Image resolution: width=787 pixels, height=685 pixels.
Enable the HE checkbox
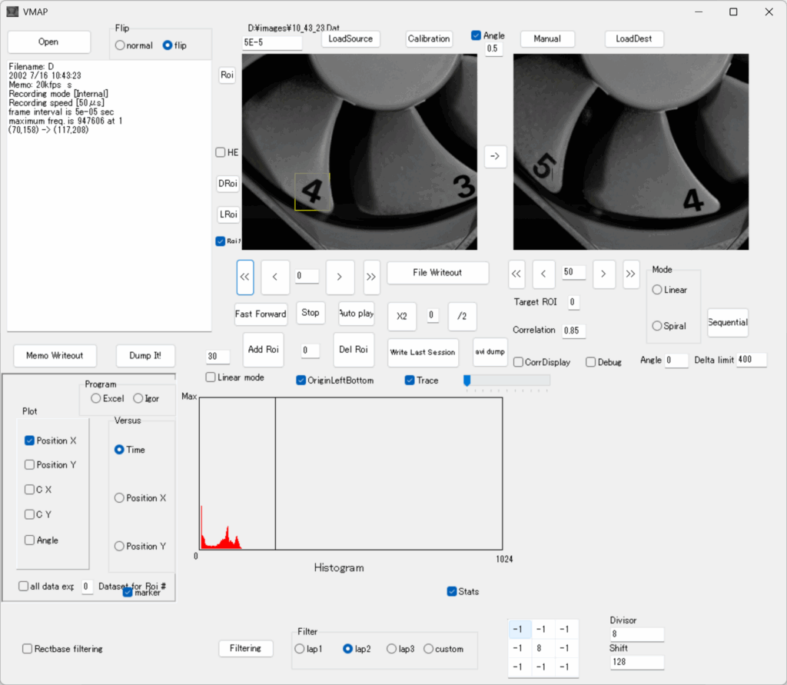point(221,152)
